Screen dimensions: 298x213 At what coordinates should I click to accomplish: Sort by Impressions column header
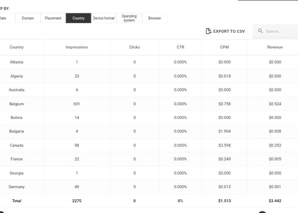(x=77, y=47)
